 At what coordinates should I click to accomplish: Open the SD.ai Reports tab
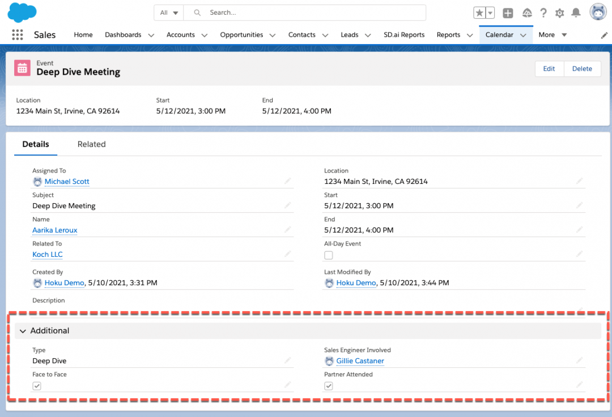pos(404,35)
